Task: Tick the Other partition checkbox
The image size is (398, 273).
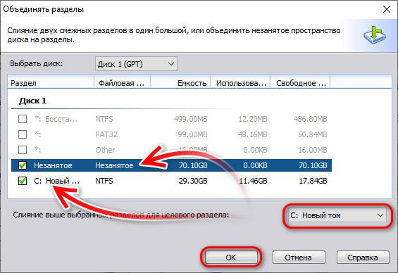Action: [23, 150]
